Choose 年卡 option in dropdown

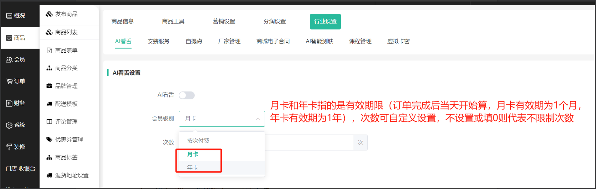pos(192,168)
